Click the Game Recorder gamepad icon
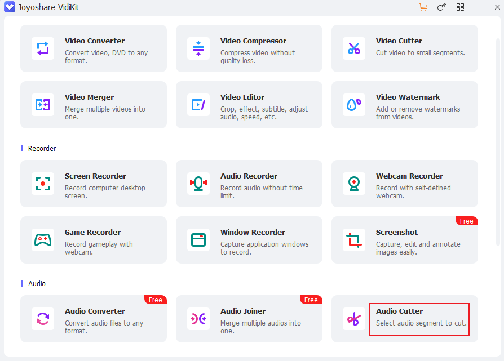Image resolution: width=504 pixels, height=361 pixels. tap(43, 240)
